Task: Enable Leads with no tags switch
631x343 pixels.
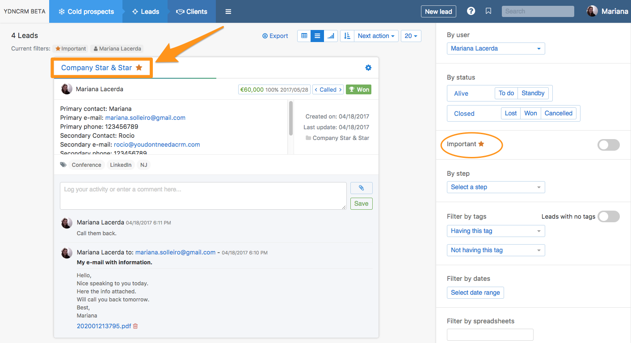Action: coord(608,216)
